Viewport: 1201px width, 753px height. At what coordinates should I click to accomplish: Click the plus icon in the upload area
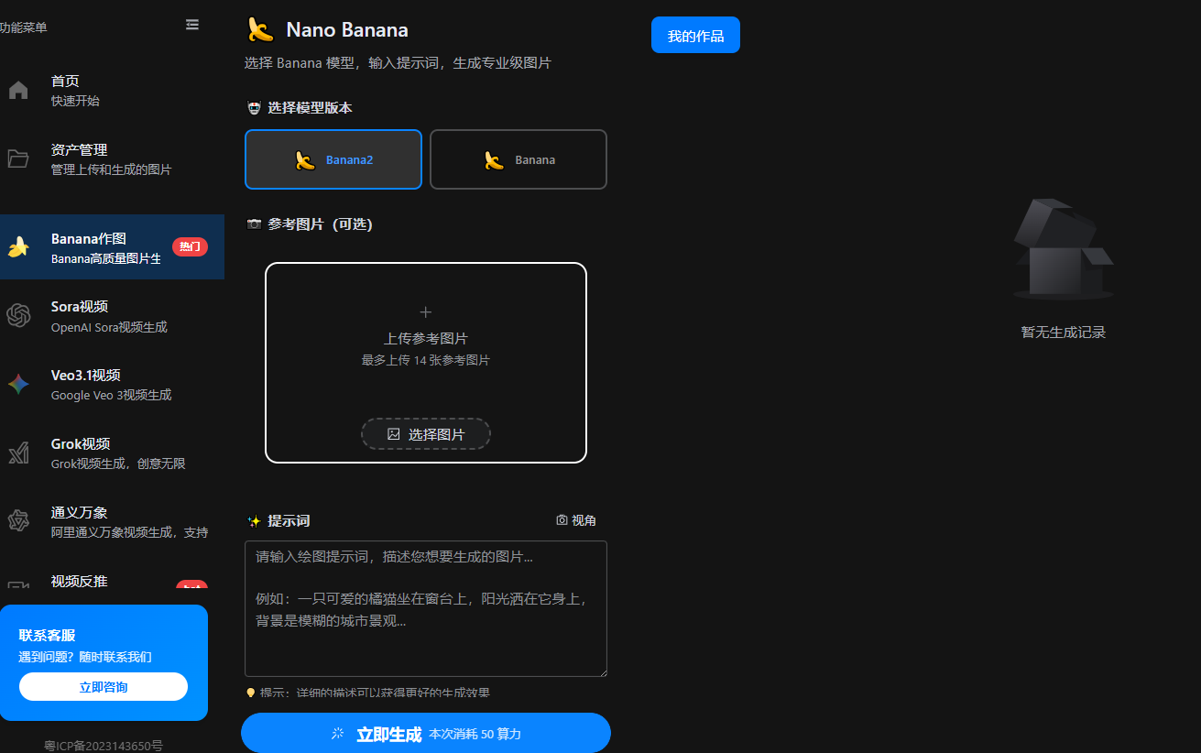coord(425,311)
